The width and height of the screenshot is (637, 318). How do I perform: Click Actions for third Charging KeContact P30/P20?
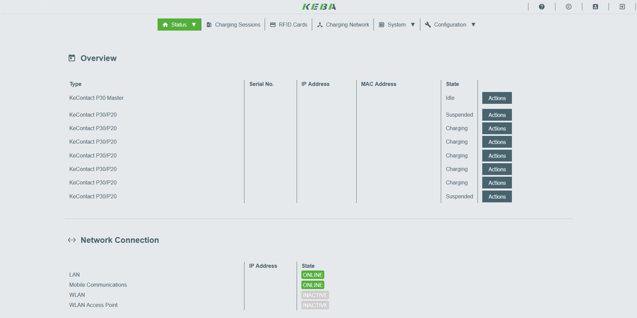497,156
